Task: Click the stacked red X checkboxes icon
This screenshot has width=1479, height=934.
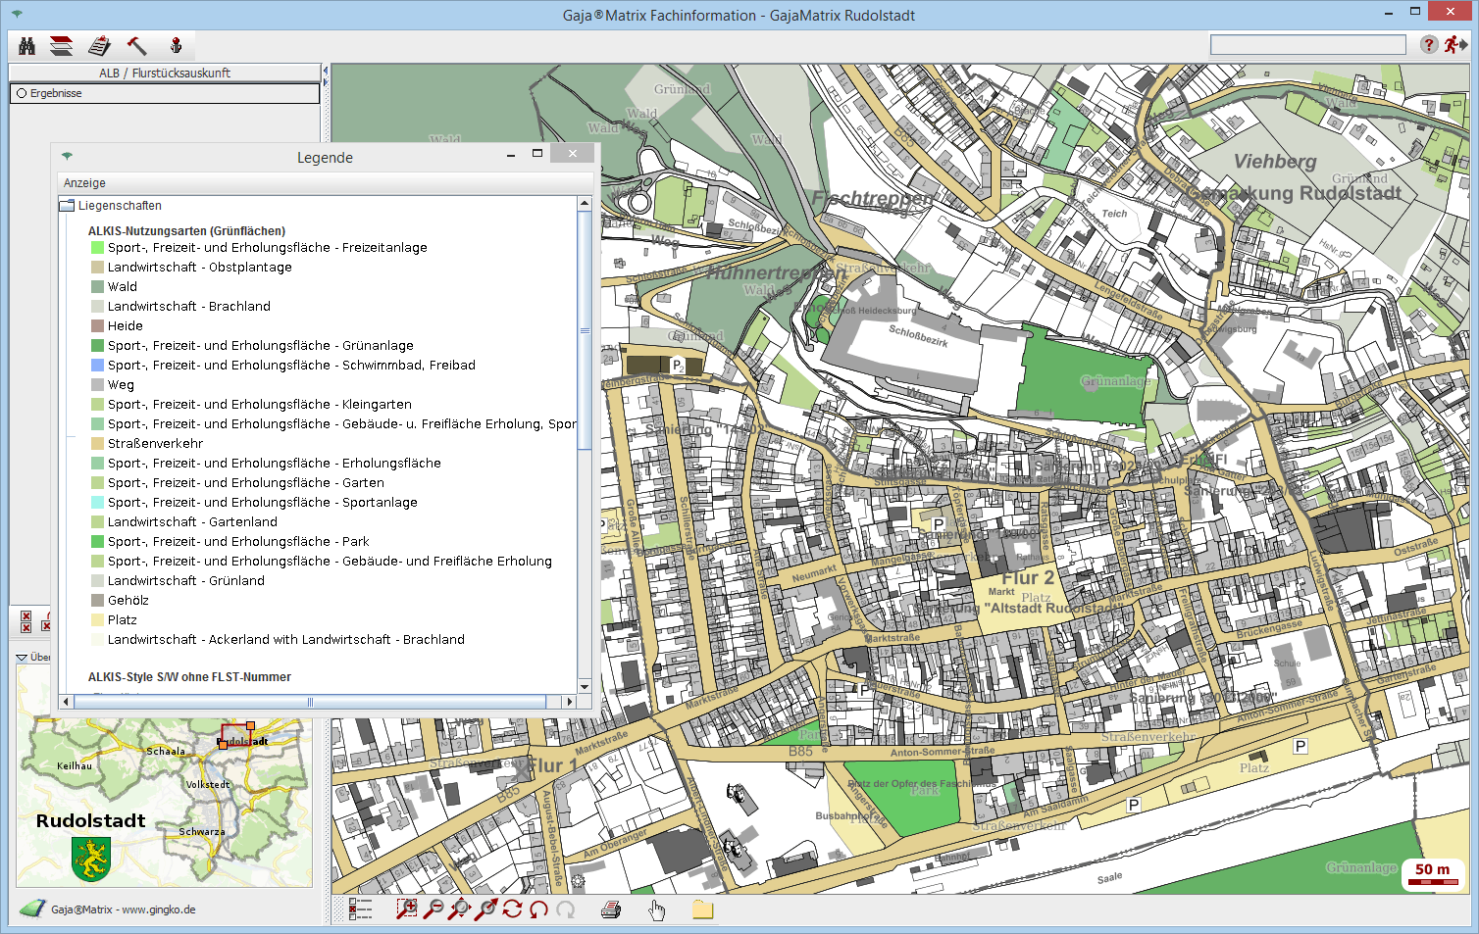Action: click(25, 621)
